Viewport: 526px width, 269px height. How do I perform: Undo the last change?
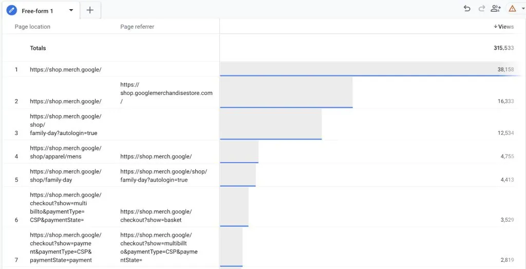[467, 9]
